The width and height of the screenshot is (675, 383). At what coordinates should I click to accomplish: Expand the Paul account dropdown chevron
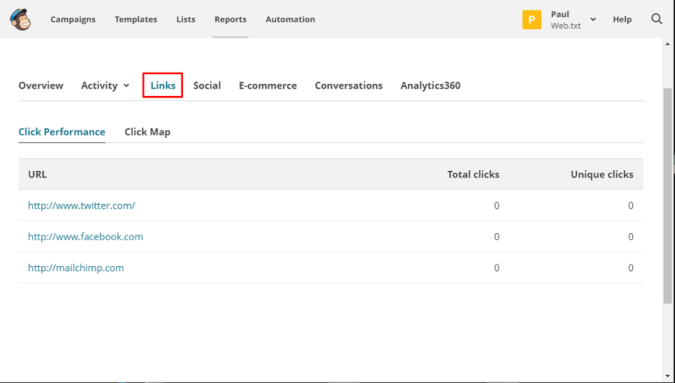592,19
